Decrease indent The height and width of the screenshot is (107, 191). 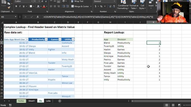coord(64,6)
